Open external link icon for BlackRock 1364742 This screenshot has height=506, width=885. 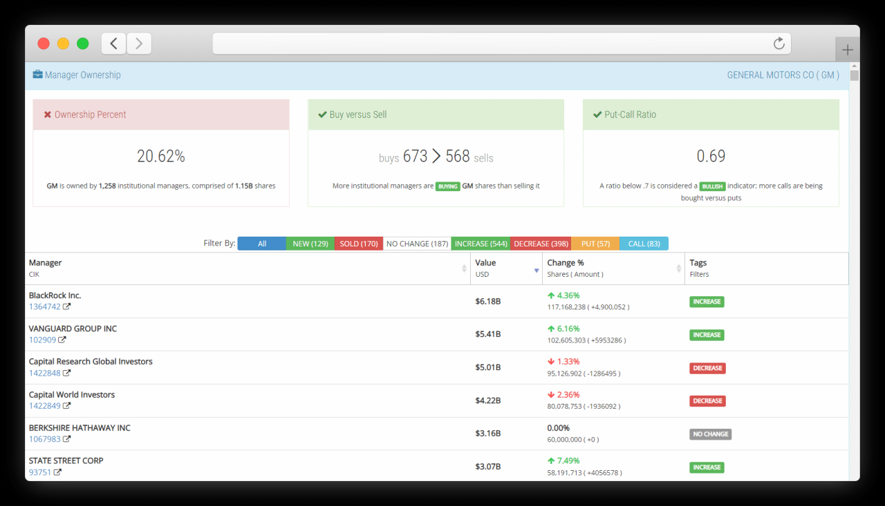67,306
